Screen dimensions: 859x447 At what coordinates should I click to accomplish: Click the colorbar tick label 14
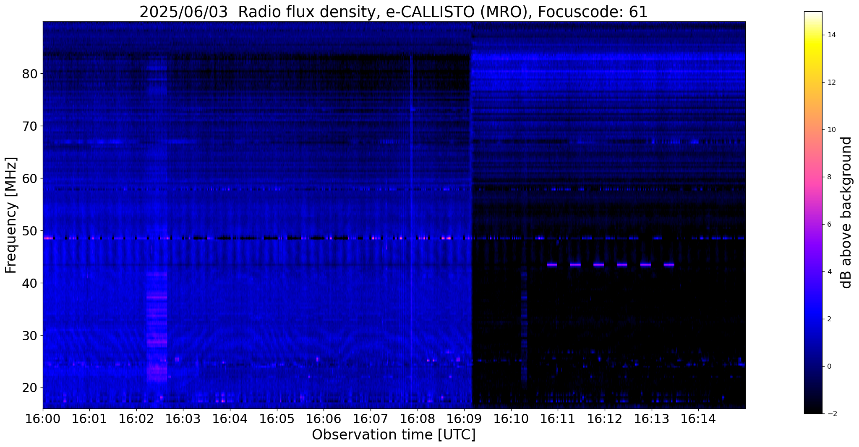(x=831, y=35)
